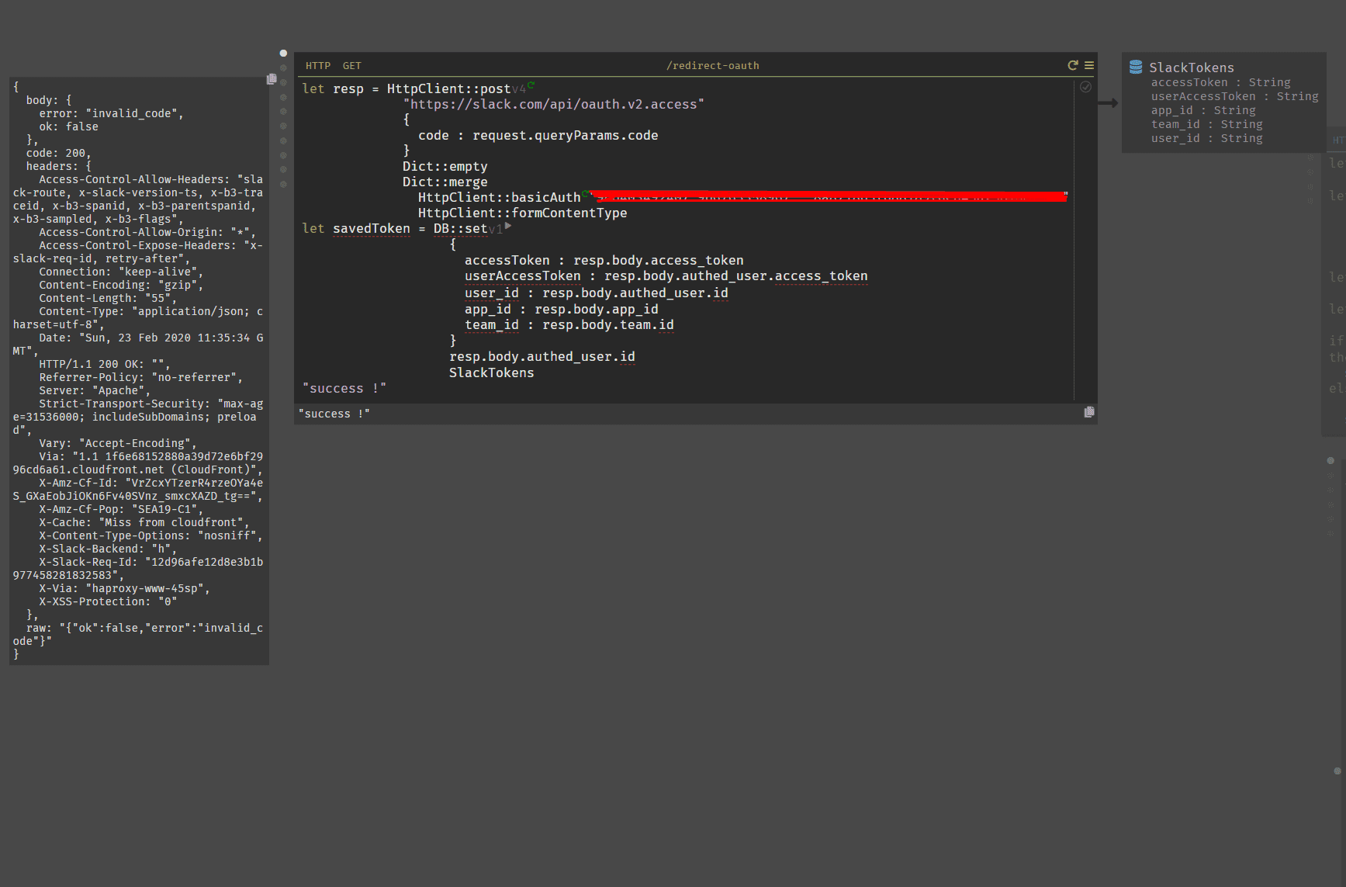This screenshot has height=887, width=1346.
Task: Click the HttpClient::basicAuth function
Action: tap(500, 197)
